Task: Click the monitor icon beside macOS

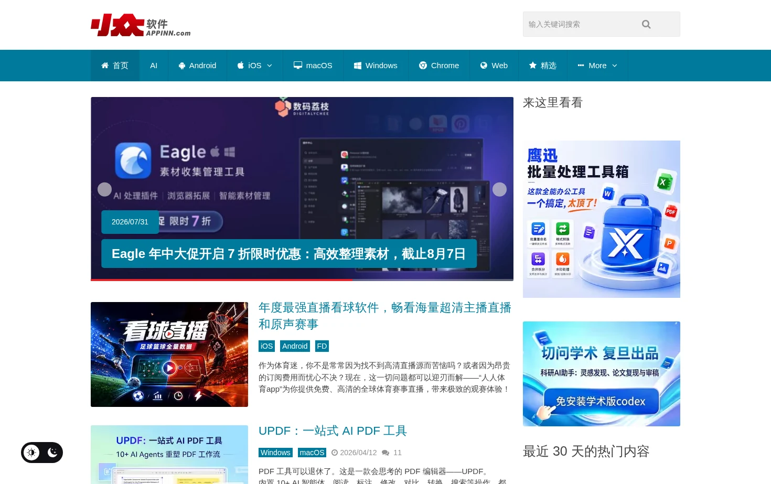Action: coord(298,66)
